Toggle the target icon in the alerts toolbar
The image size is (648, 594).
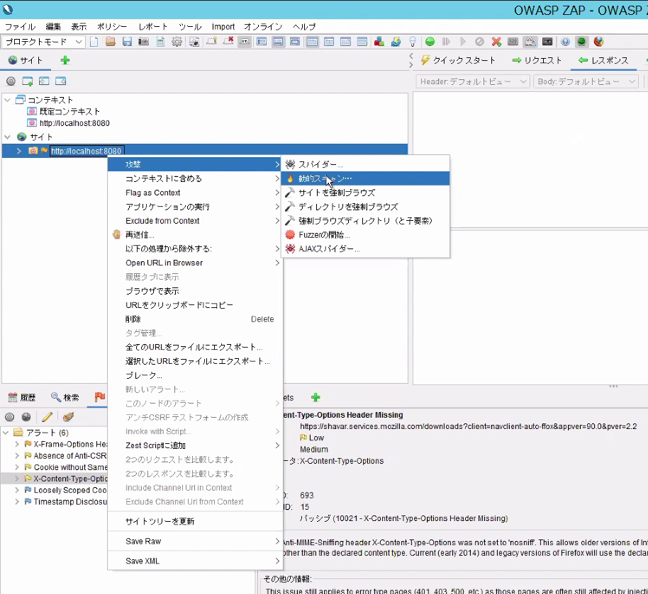click(9, 417)
